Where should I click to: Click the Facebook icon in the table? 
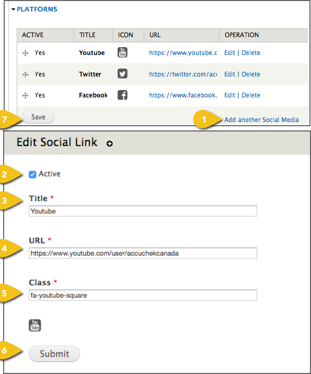point(122,95)
